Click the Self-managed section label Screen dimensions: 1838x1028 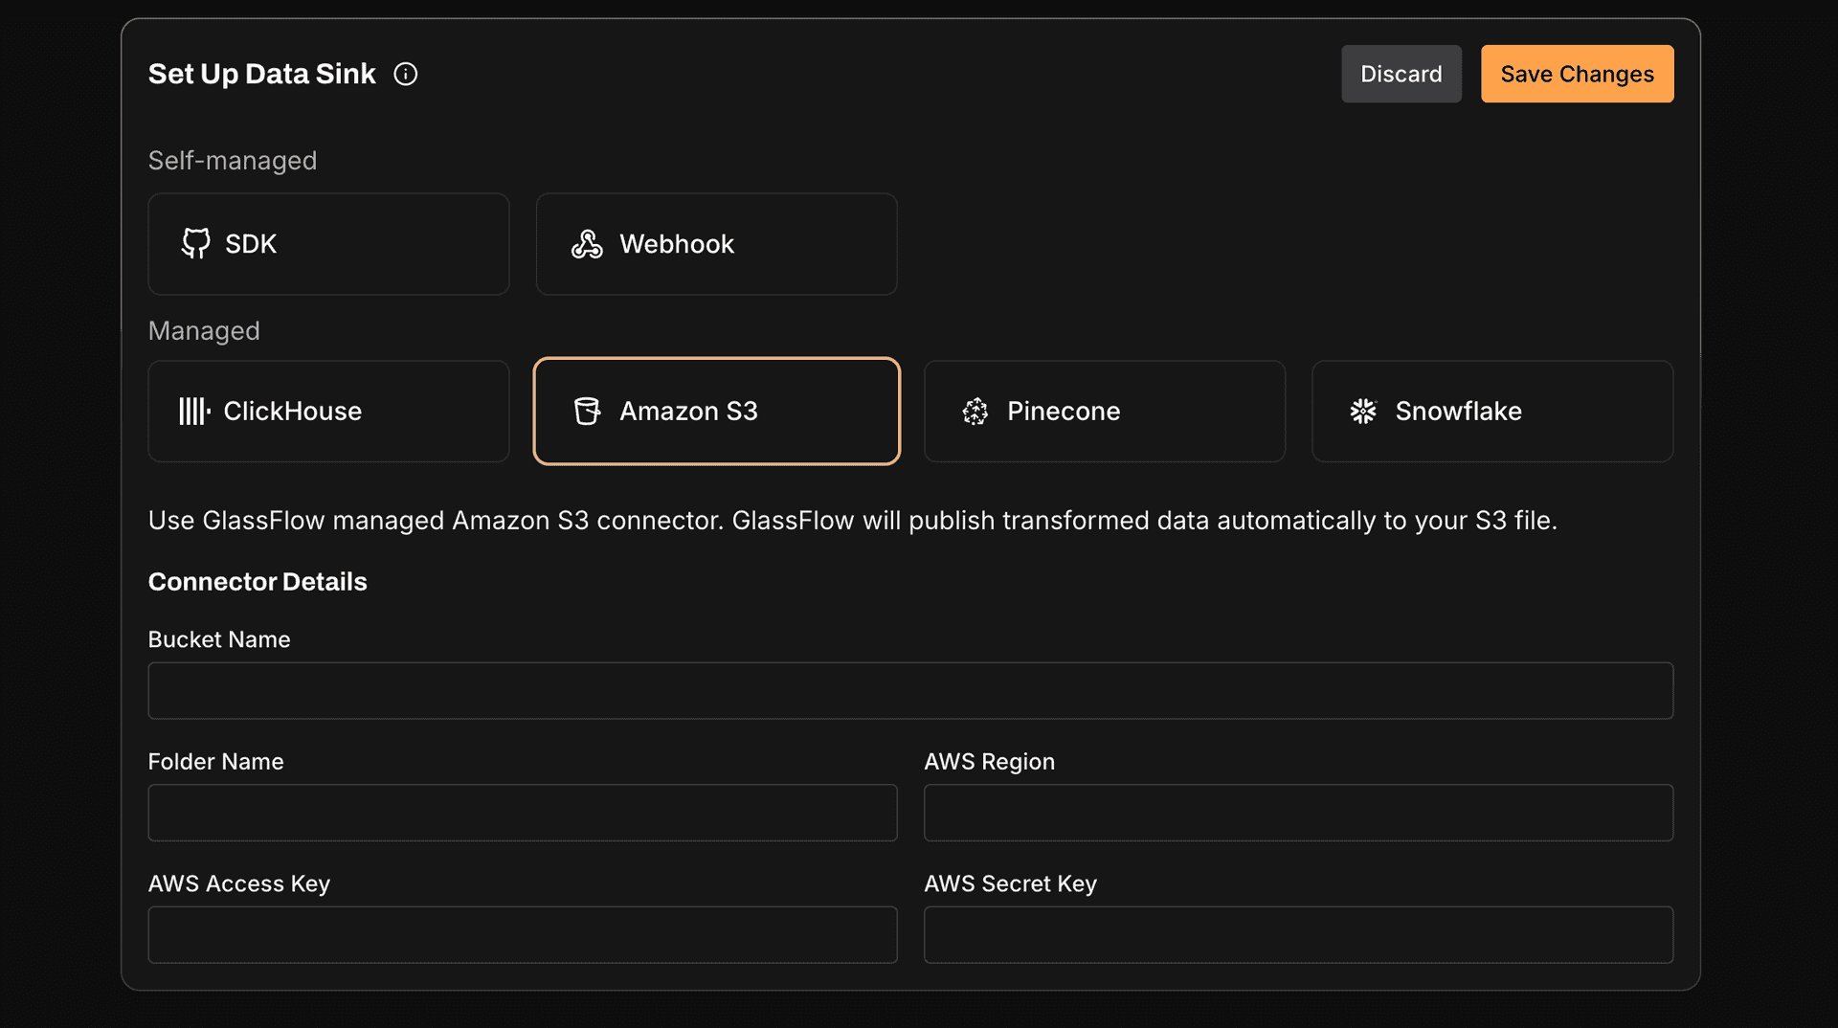pos(233,161)
